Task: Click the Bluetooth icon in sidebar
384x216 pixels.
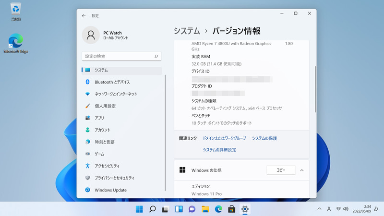Action: pyautogui.click(x=87, y=82)
